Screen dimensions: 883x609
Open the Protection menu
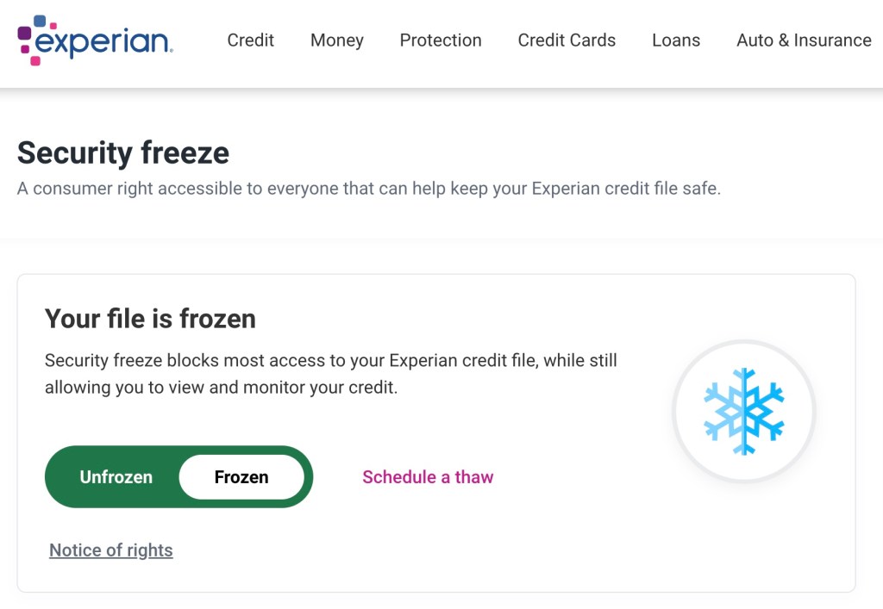[441, 40]
